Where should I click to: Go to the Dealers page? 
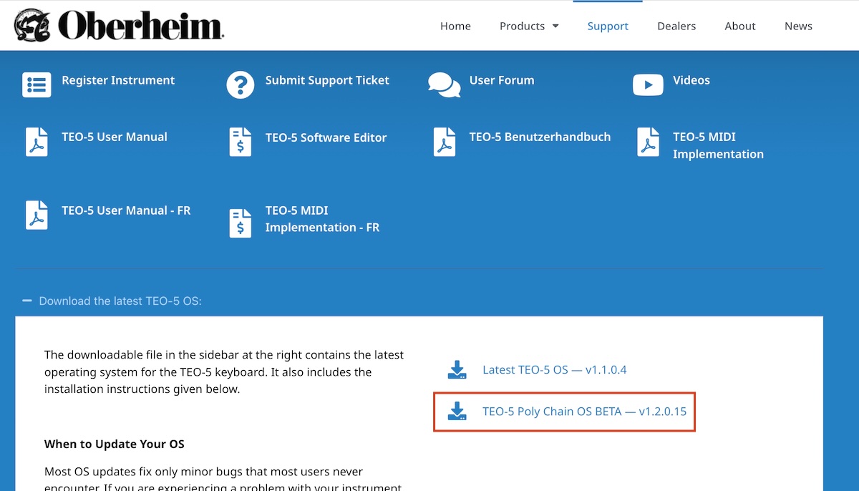tap(676, 26)
